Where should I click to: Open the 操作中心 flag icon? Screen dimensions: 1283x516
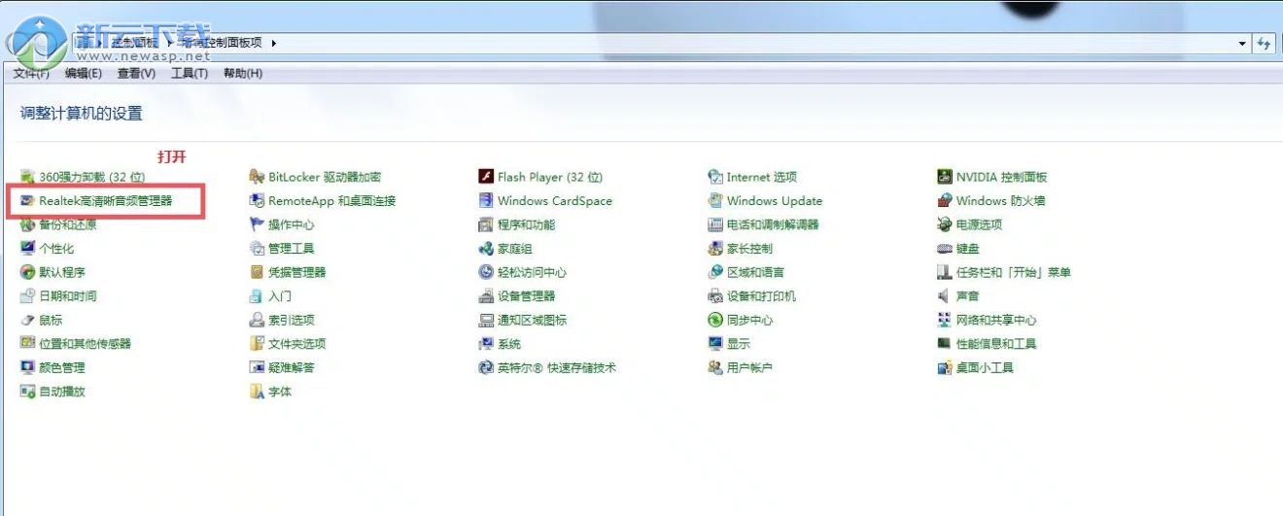[258, 224]
